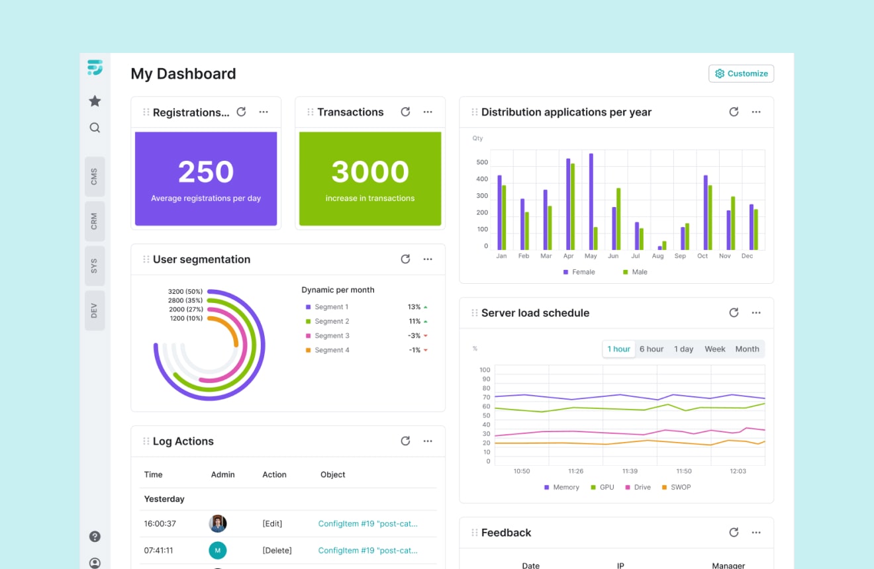Viewport: 874px width, 569px height.
Task: Open the Registrations widget options menu
Action: coord(264,112)
